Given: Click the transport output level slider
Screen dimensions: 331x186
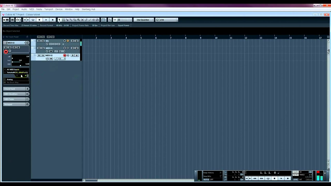Looking at the screenshot, I should click(x=325, y=175).
